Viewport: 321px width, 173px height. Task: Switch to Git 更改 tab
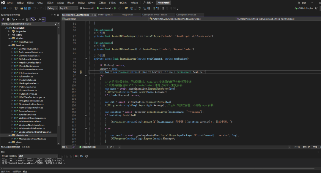click(26, 147)
